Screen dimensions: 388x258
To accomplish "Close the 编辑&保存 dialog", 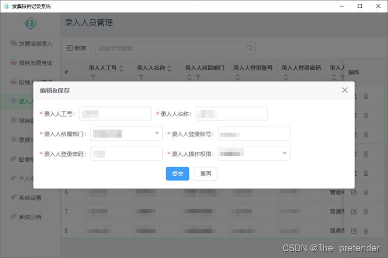I will click(x=345, y=90).
